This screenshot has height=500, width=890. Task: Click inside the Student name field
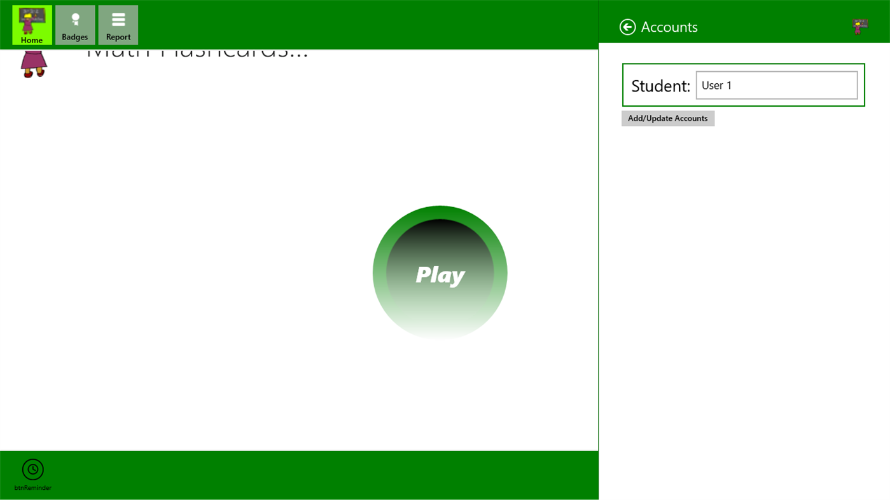point(776,84)
